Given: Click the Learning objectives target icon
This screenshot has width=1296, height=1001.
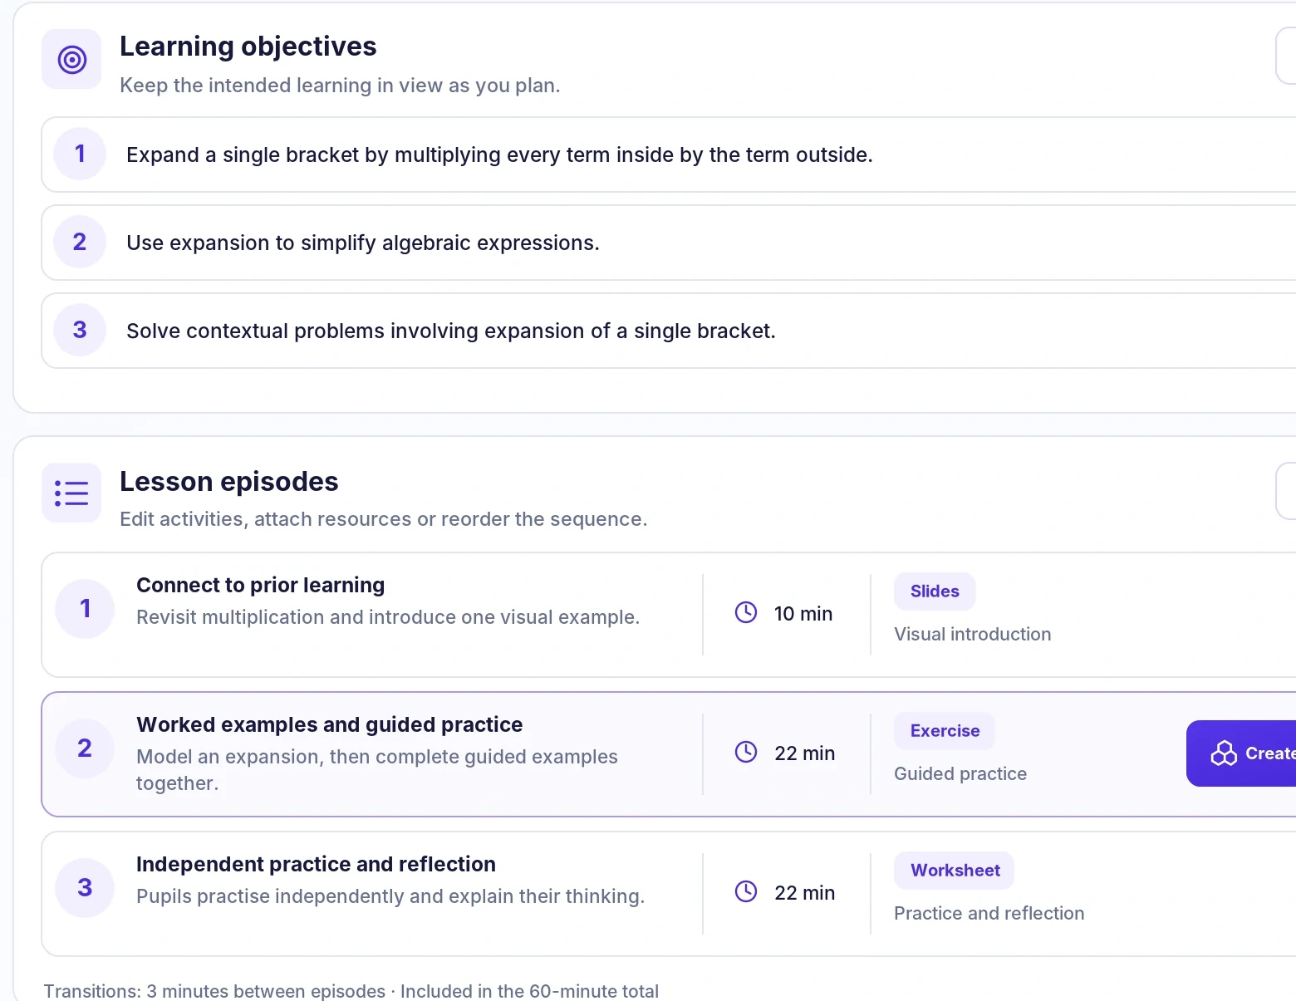Looking at the screenshot, I should pos(71,60).
